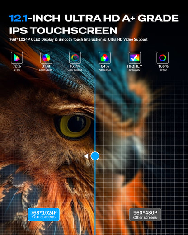Select the Highly Dynamic checkmark icon
Screen dimensions: 188x235
click(x=135, y=58)
